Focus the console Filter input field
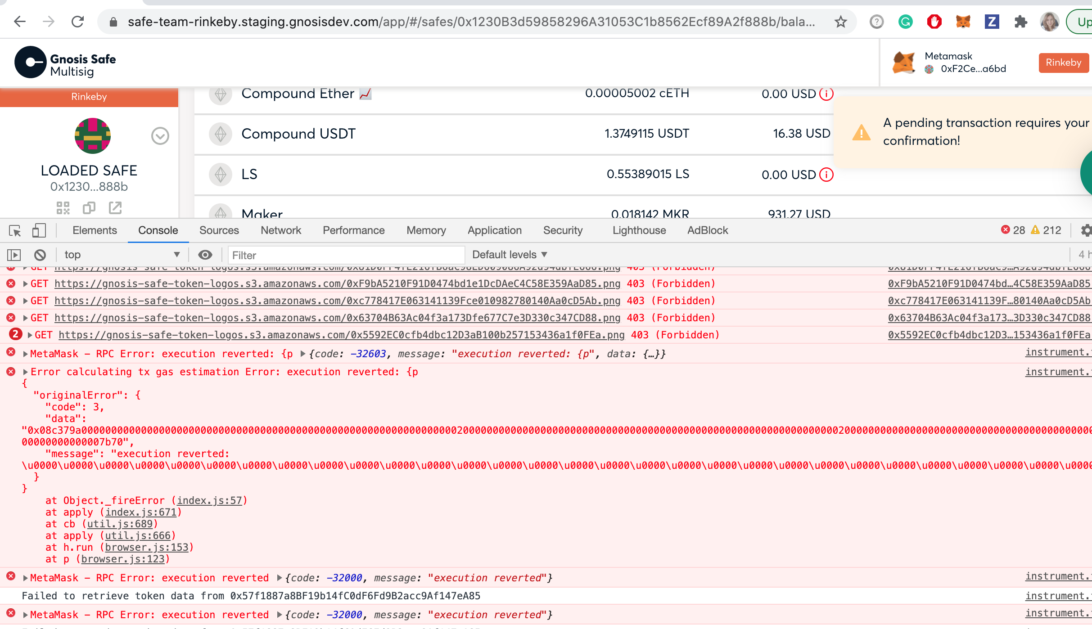 tap(346, 255)
